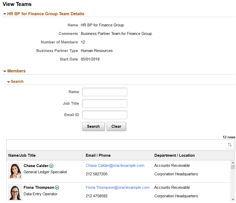The width and height of the screenshot is (236, 203).
Task: Open Chase Calder's profile photo
Action: point(15,171)
